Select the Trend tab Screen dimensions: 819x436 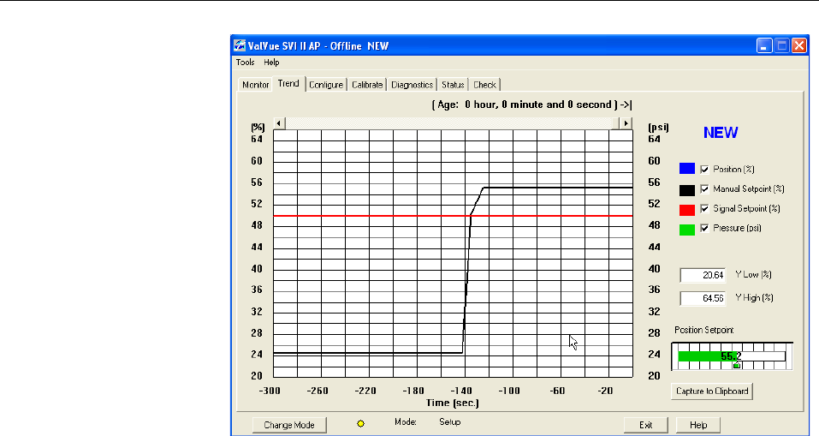(288, 84)
